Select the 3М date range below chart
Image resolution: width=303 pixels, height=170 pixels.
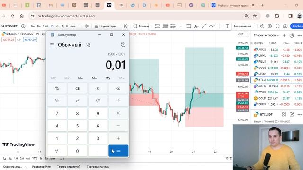tap(22, 159)
